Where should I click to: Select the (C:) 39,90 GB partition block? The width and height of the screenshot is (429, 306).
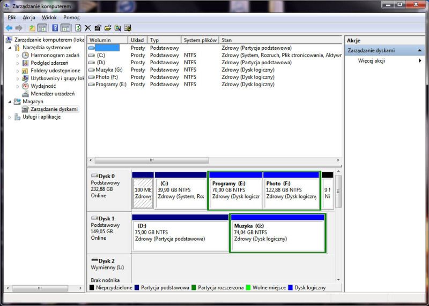pyautogui.click(x=181, y=190)
